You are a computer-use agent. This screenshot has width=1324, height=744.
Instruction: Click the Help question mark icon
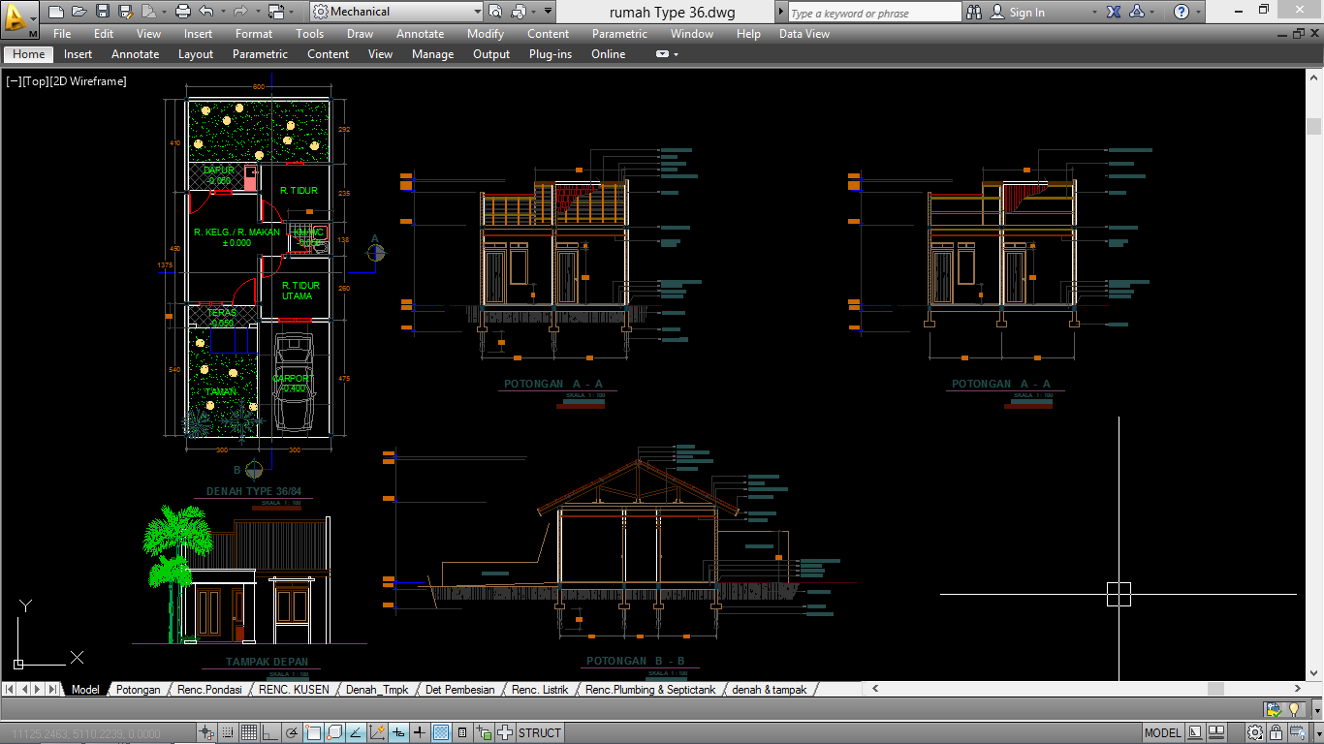point(1182,12)
